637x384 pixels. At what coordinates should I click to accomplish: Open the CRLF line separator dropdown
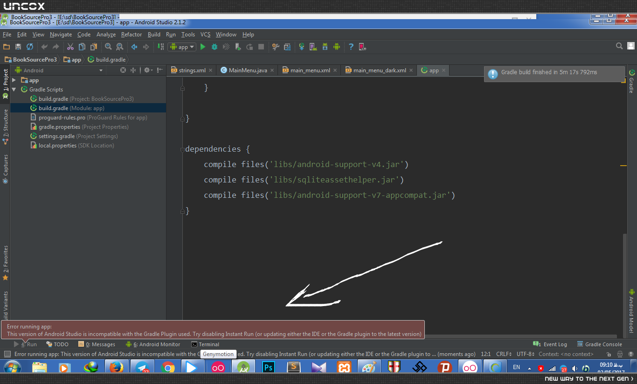[505, 354]
